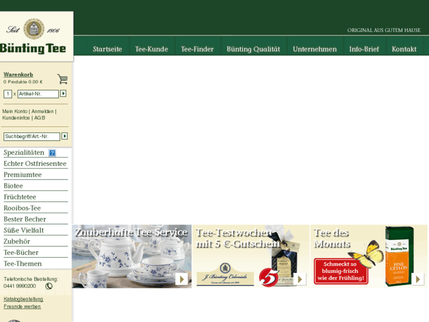Image resolution: width=429 pixels, height=322 pixels.
Task: Open the Tee-Themen category
Action: [x=22, y=264]
